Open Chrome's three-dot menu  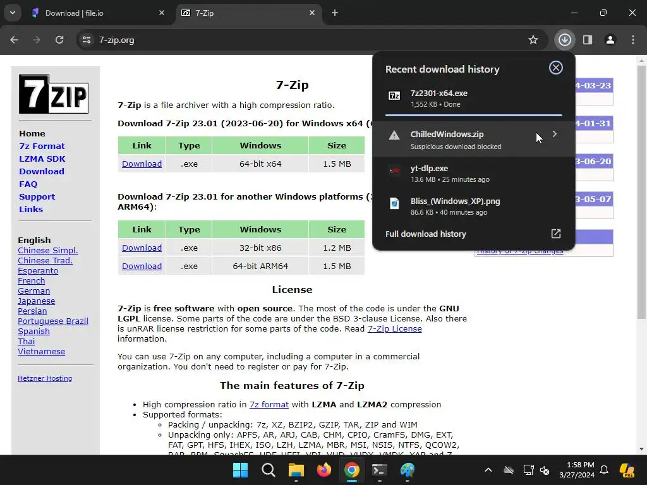[633, 40]
